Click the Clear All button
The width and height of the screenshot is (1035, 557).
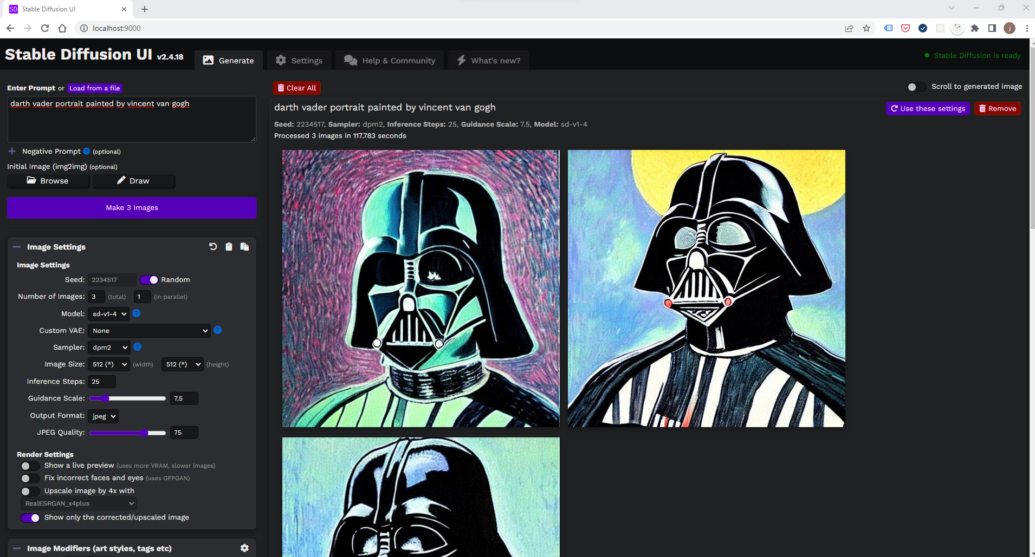pos(297,88)
